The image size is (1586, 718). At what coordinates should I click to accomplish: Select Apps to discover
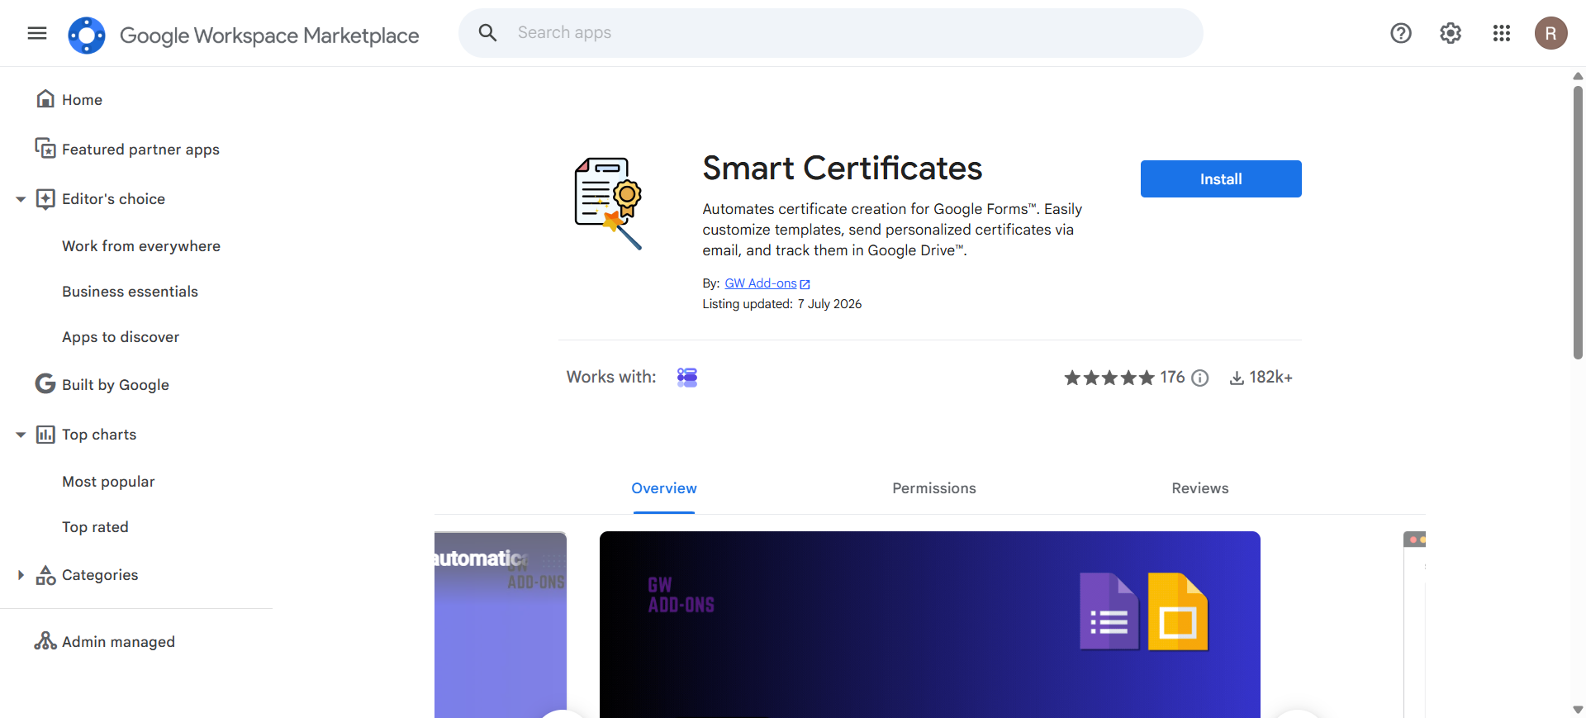pos(121,337)
